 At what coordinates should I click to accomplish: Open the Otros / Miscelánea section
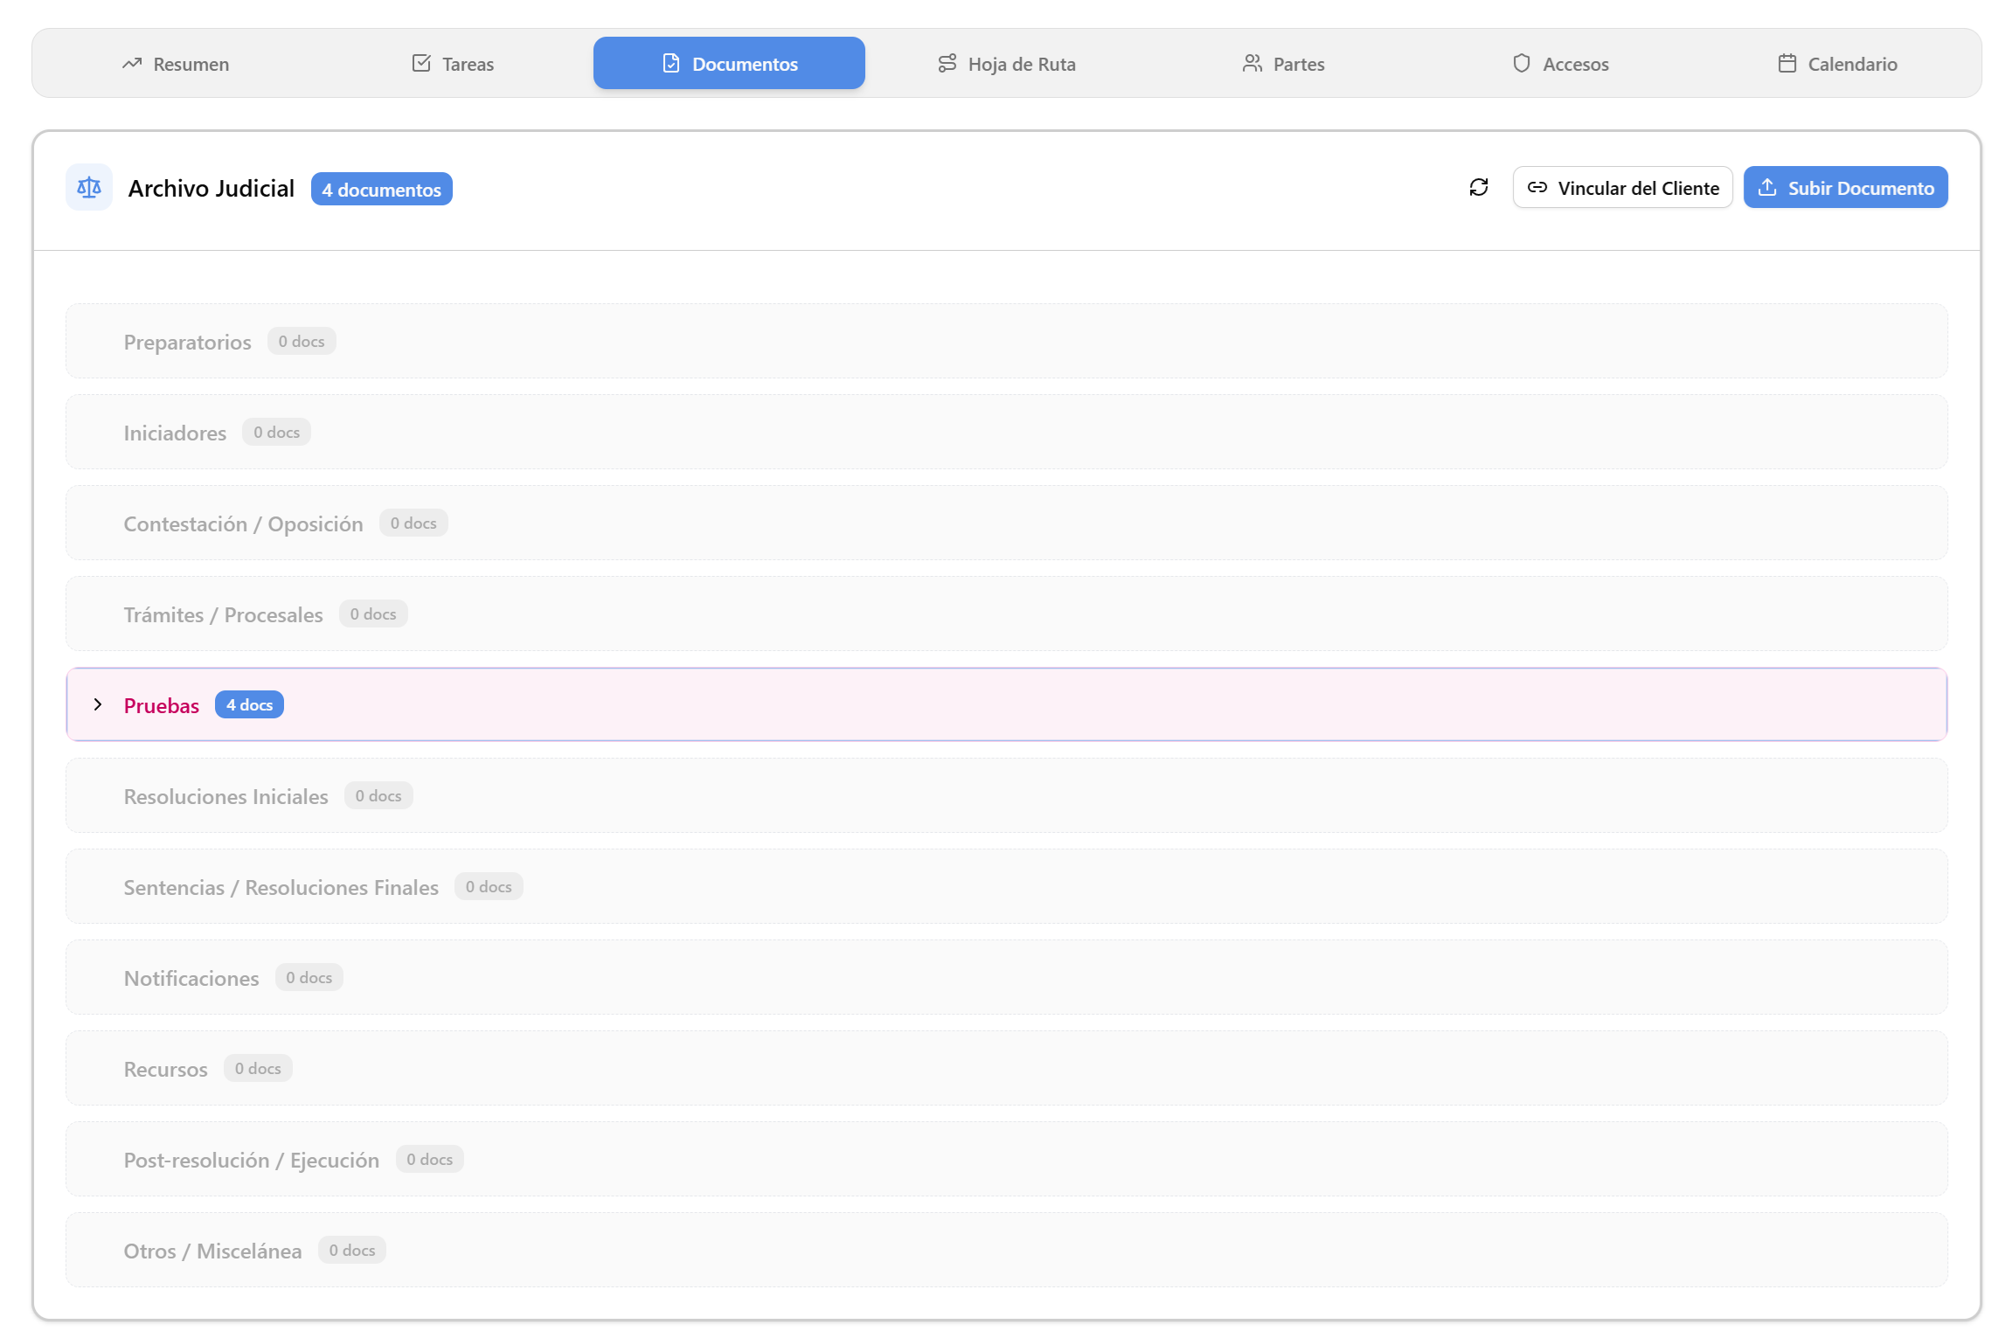click(x=212, y=1250)
